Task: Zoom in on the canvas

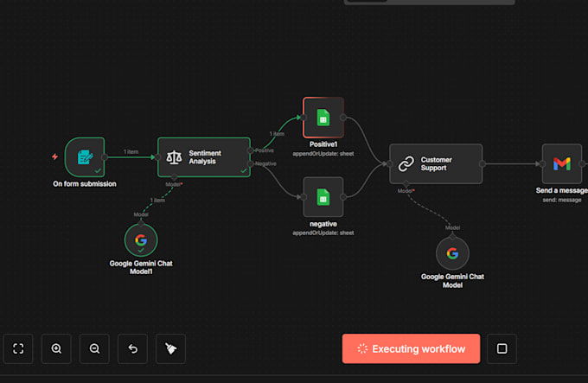Action: coord(56,348)
